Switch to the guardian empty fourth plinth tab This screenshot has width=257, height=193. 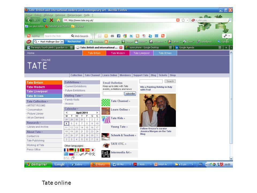pyautogui.click(x=50, y=48)
